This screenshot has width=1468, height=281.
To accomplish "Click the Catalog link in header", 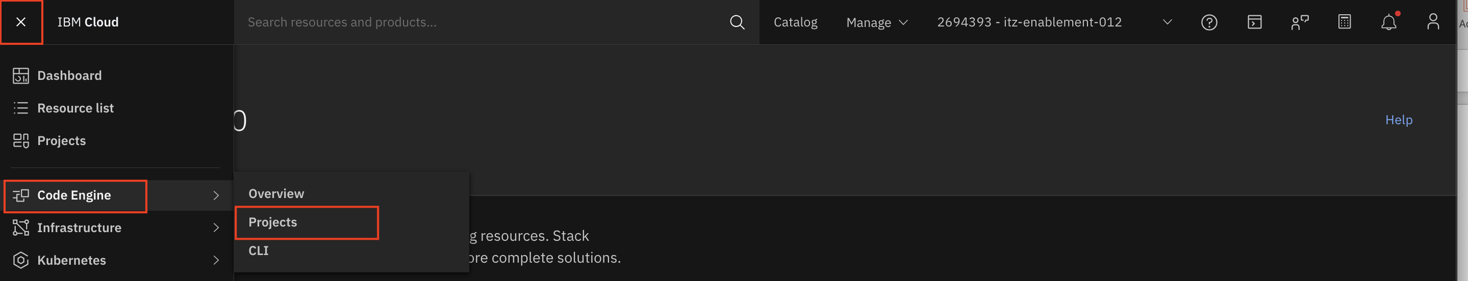I will point(795,22).
